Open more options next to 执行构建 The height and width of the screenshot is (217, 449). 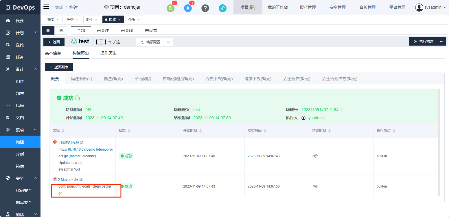[442, 42]
